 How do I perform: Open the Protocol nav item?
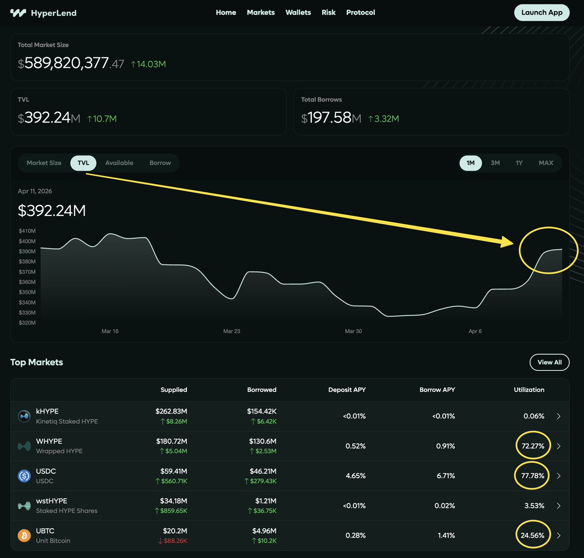361,13
